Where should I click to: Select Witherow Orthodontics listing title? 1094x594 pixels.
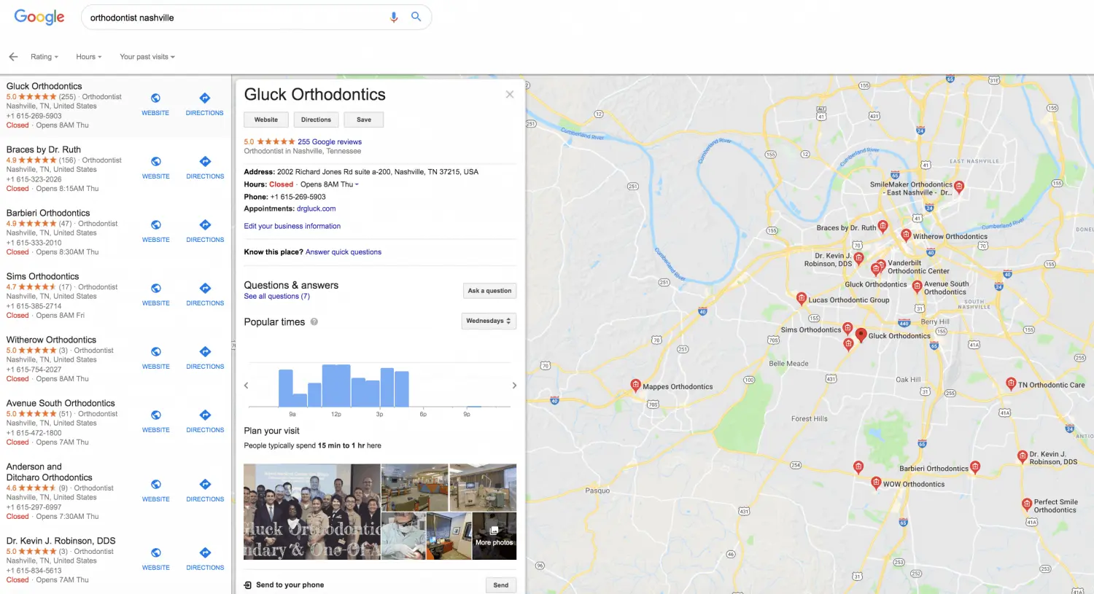51,340
